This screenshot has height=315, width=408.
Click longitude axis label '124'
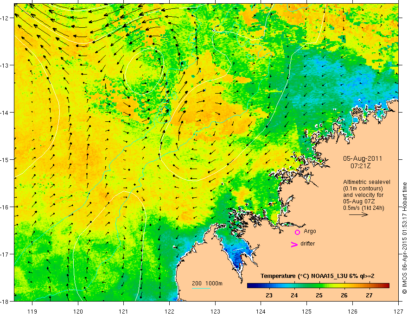(x=261, y=311)
